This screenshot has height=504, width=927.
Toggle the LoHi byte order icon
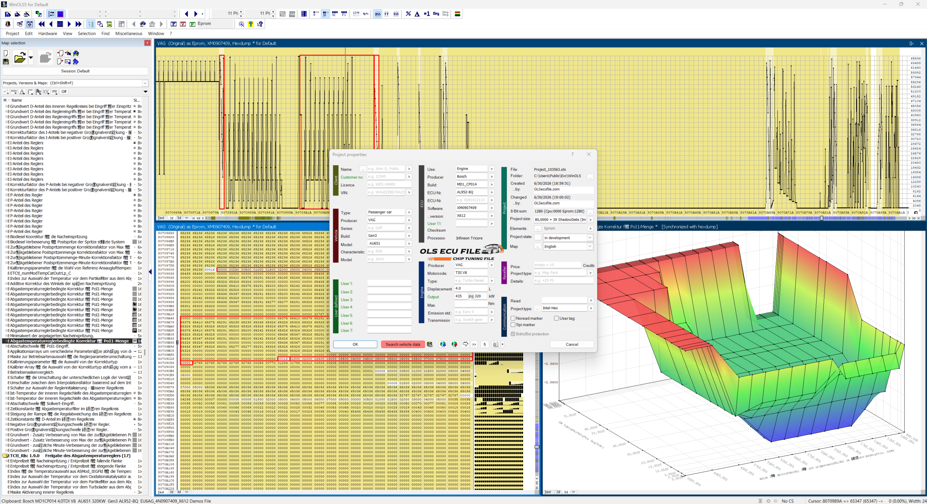(356, 14)
